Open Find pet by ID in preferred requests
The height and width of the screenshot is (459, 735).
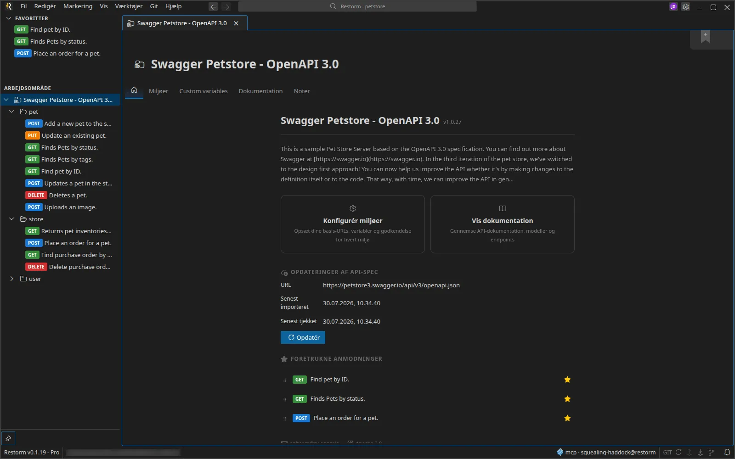(329, 380)
